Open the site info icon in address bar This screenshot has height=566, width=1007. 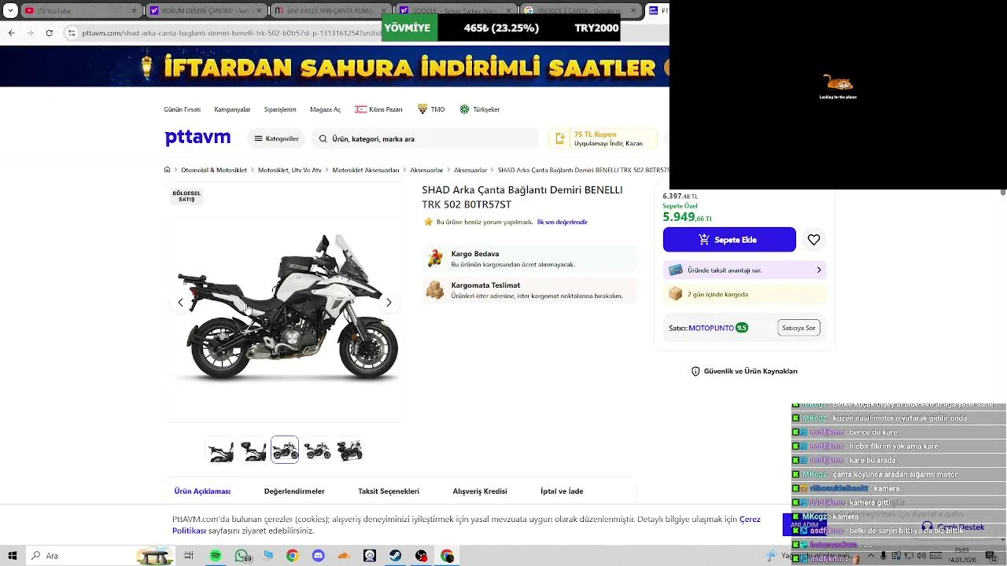[x=72, y=33]
